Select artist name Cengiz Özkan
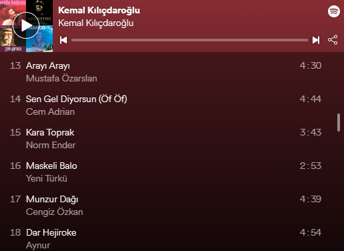This screenshot has width=344, height=251. point(54,212)
